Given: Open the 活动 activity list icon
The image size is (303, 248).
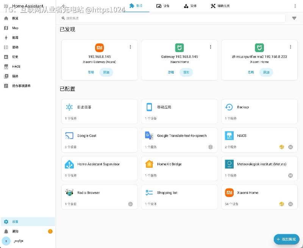Looking at the screenshot, I should click(x=6, y=47).
